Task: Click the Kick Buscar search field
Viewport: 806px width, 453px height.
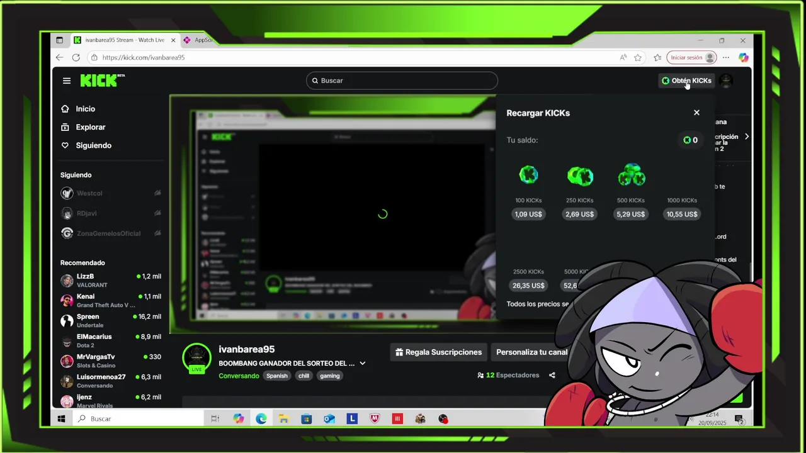Action: [402, 81]
